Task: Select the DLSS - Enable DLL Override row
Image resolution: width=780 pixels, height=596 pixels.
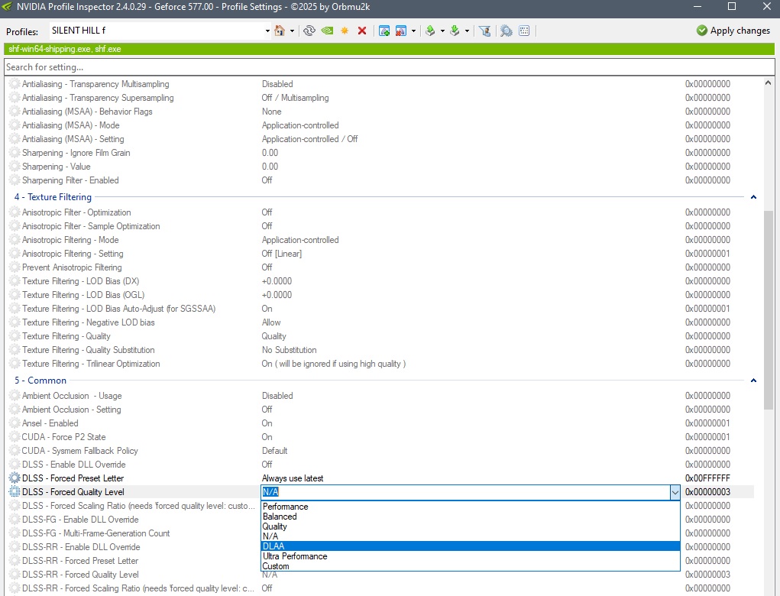Action: coord(381,465)
